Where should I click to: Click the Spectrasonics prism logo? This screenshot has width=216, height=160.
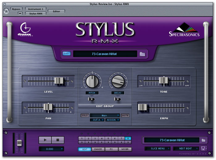tap(184, 29)
